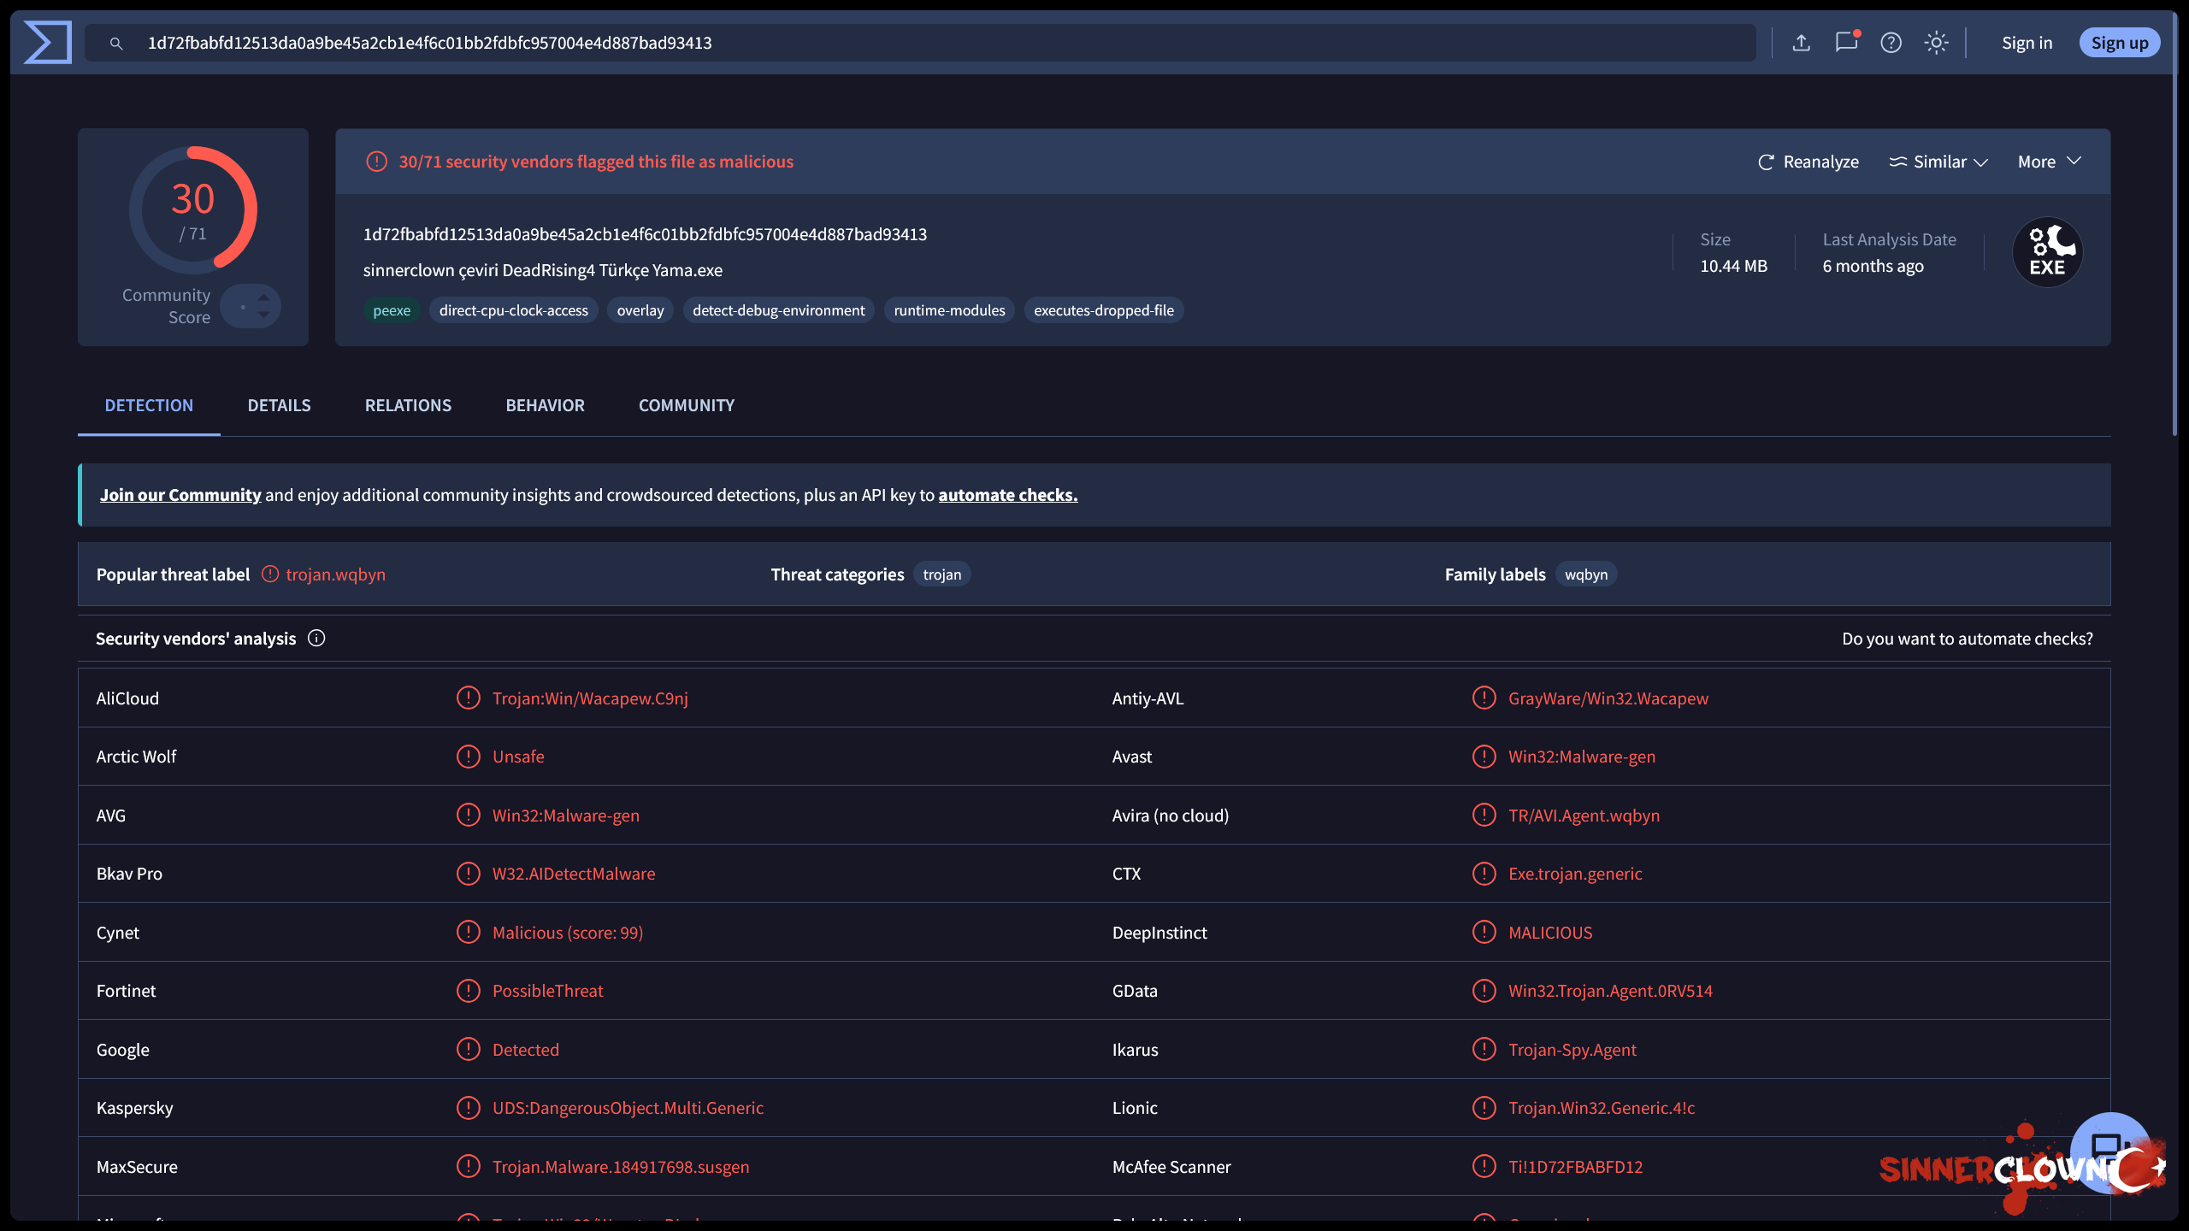
Task: Click the alert icon in the AVG row
Action: [x=469, y=816]
